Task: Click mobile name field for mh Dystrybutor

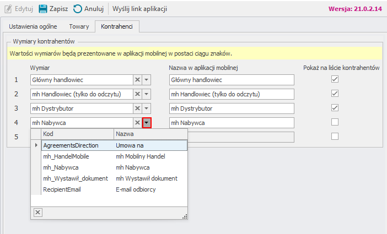Action: (232, 108)
